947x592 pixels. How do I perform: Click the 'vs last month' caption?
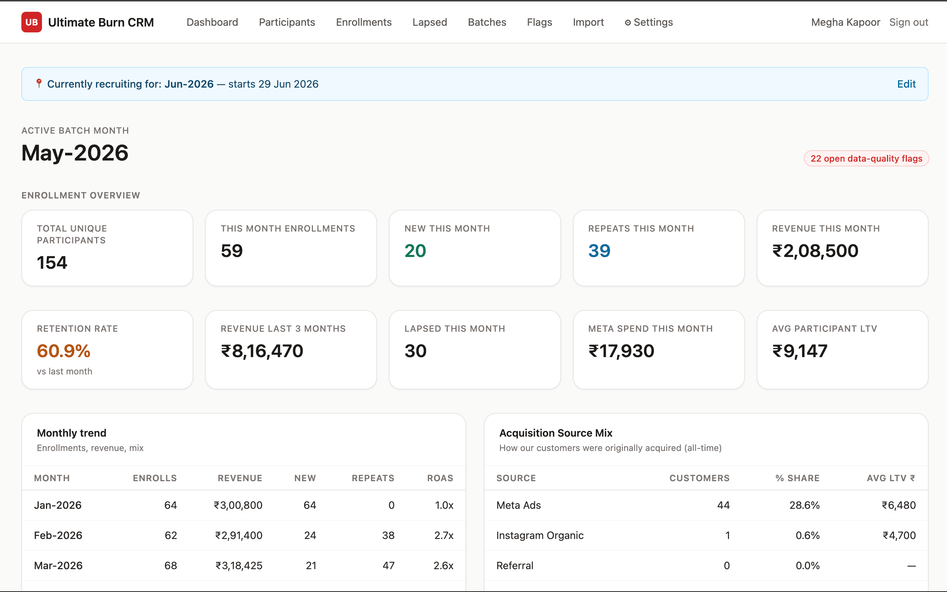click(64, 371)
